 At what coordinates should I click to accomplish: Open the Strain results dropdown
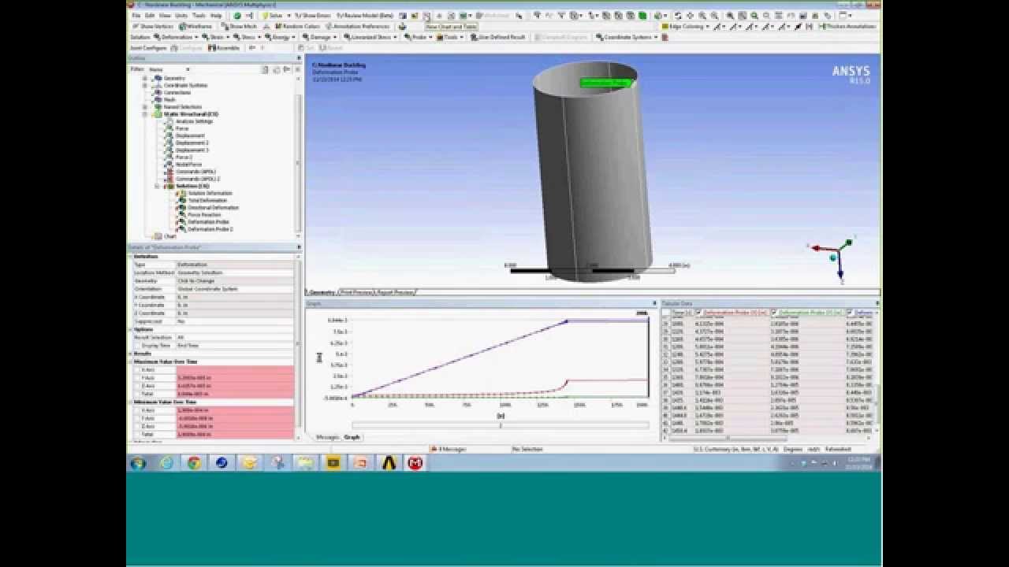pyautogui.click(x=215, y=37)
